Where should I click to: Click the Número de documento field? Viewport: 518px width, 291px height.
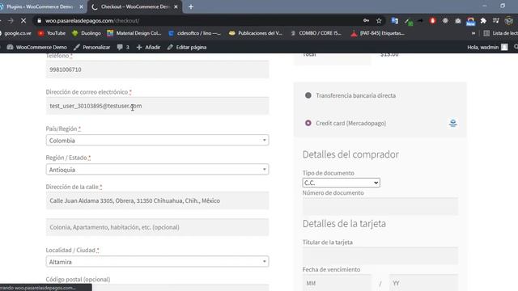point(380,206)
